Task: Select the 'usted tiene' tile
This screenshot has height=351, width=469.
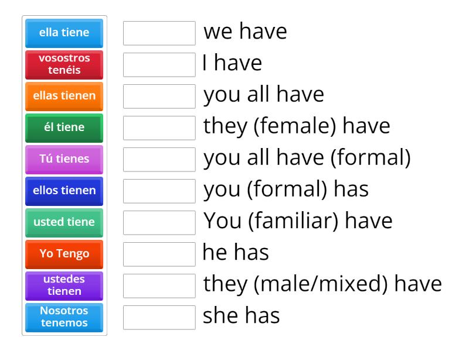Action: click(64, 222)
